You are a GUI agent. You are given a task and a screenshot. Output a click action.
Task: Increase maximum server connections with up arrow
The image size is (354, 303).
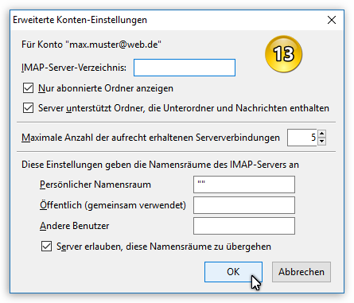[x=321, y=134]
